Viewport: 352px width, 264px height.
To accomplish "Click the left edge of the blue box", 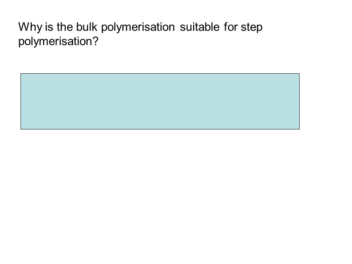I will (x=21, y=101).
